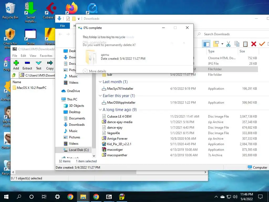Click the Copy icon in Explorer toolbar
Screen dimensions: 269x202
click(237, 44)
